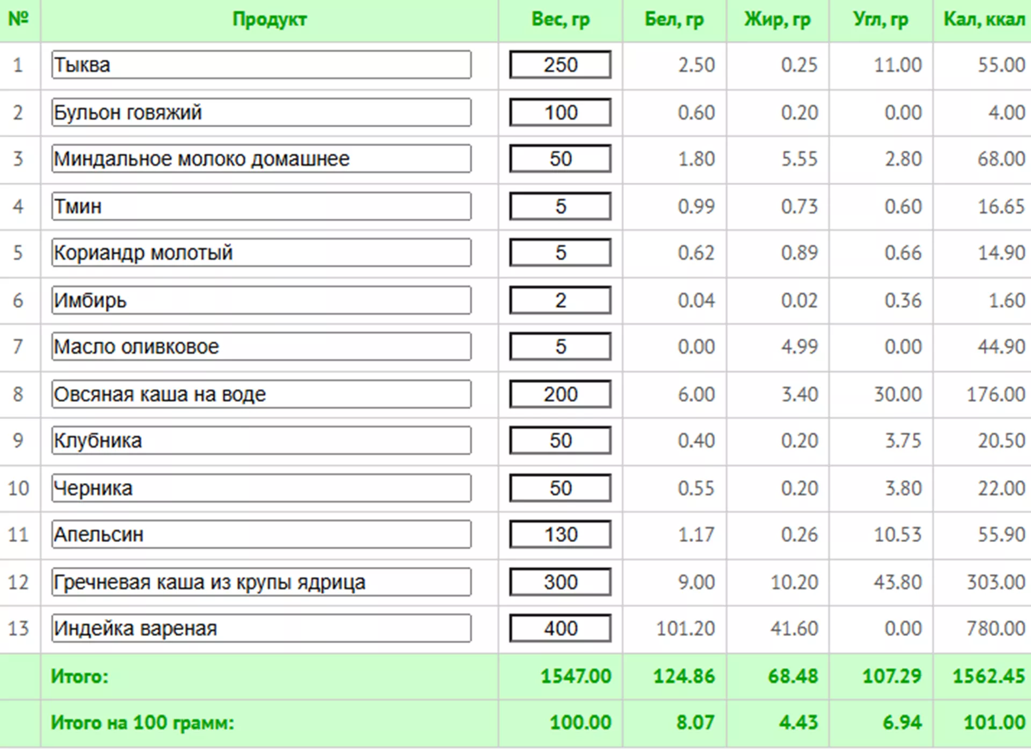This screenshot has height=750, width=1031.
Task: Click the Миндальное молоко домашнее field
Action: [x=262, y=159]
